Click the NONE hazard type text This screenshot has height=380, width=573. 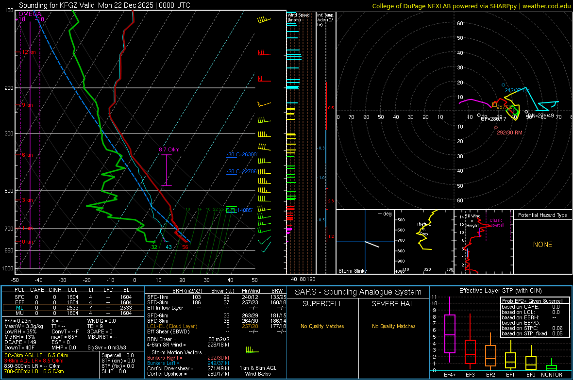point(542,245)
